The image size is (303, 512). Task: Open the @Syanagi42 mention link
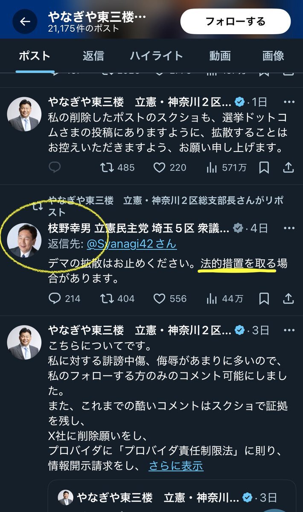[131, 244]
